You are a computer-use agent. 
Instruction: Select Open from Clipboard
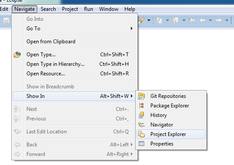pos(75,42)
